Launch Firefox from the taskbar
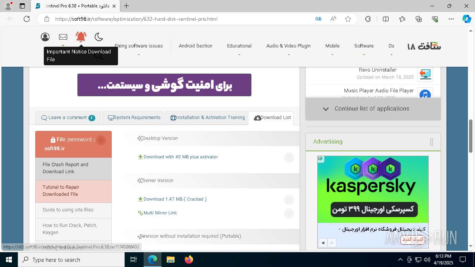The image size is (475, 267). pyautogui.click(x=189, y=260)
